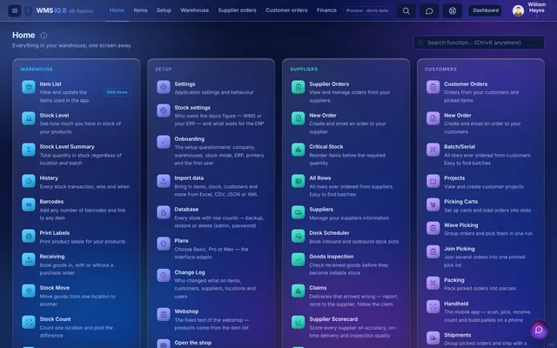Select the Picking Carts cart icon
The width and height of the screenshot is (557, 348).
433,204
